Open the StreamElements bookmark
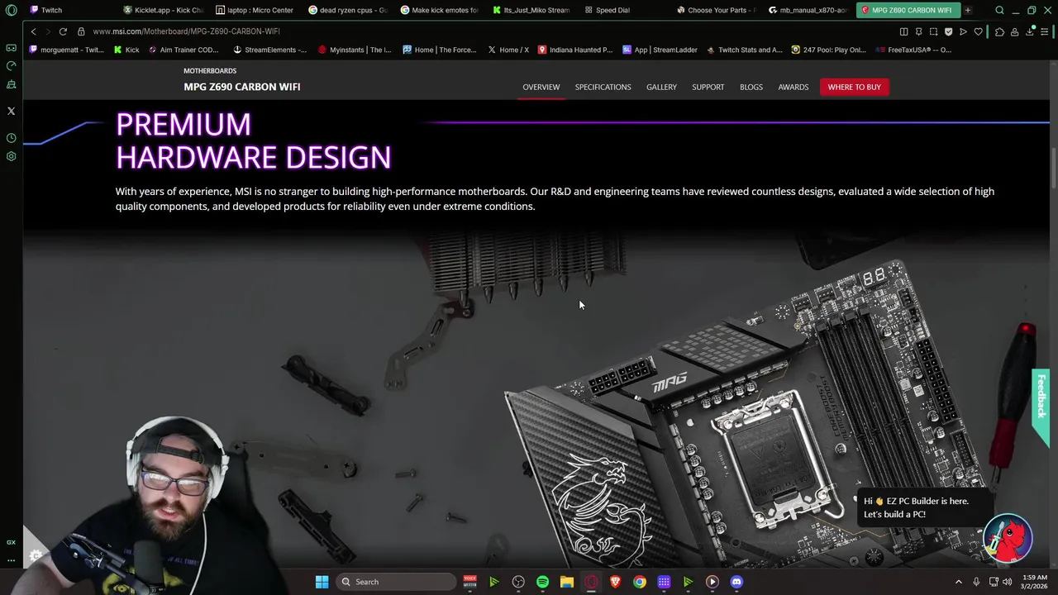The height and width of the screenshot is (595, 1058). (269, 50)
